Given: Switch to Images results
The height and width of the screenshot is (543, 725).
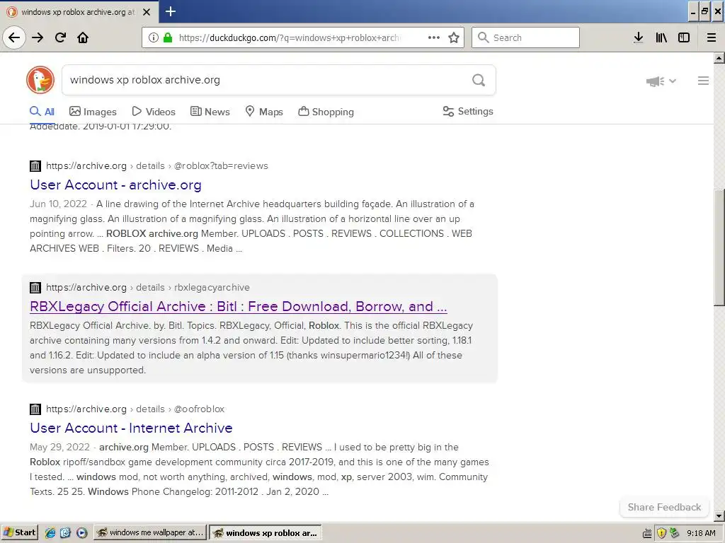Looking at the screenshot, I should point(93,112).
